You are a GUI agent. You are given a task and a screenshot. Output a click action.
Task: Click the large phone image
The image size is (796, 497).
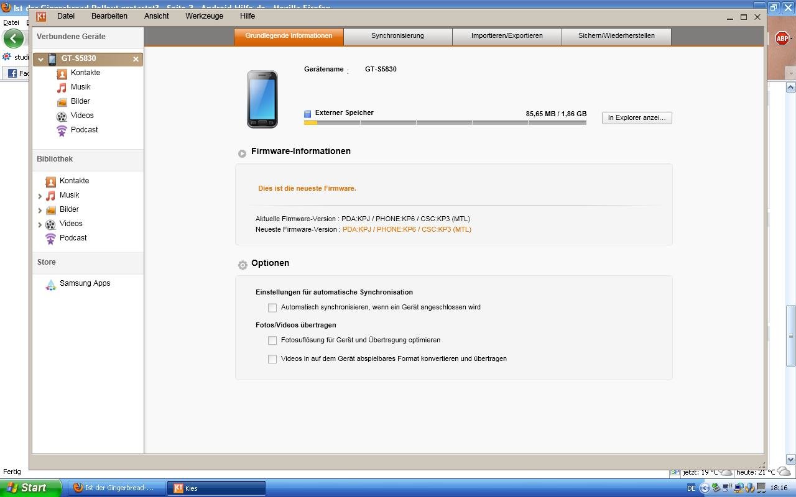262,99
